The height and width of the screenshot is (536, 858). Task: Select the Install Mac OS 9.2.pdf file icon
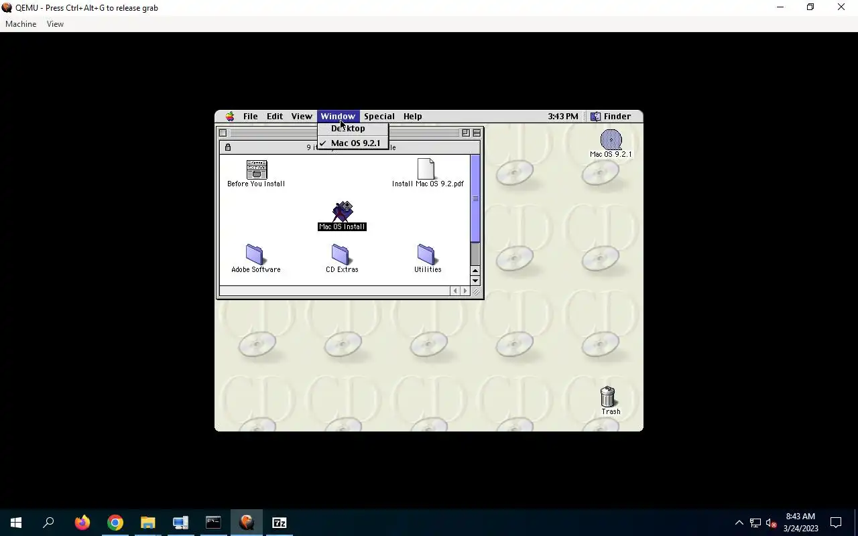coord(426,169)
